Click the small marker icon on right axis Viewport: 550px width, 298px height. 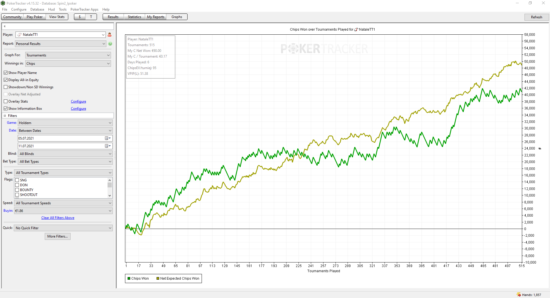(x=540, y=148)
